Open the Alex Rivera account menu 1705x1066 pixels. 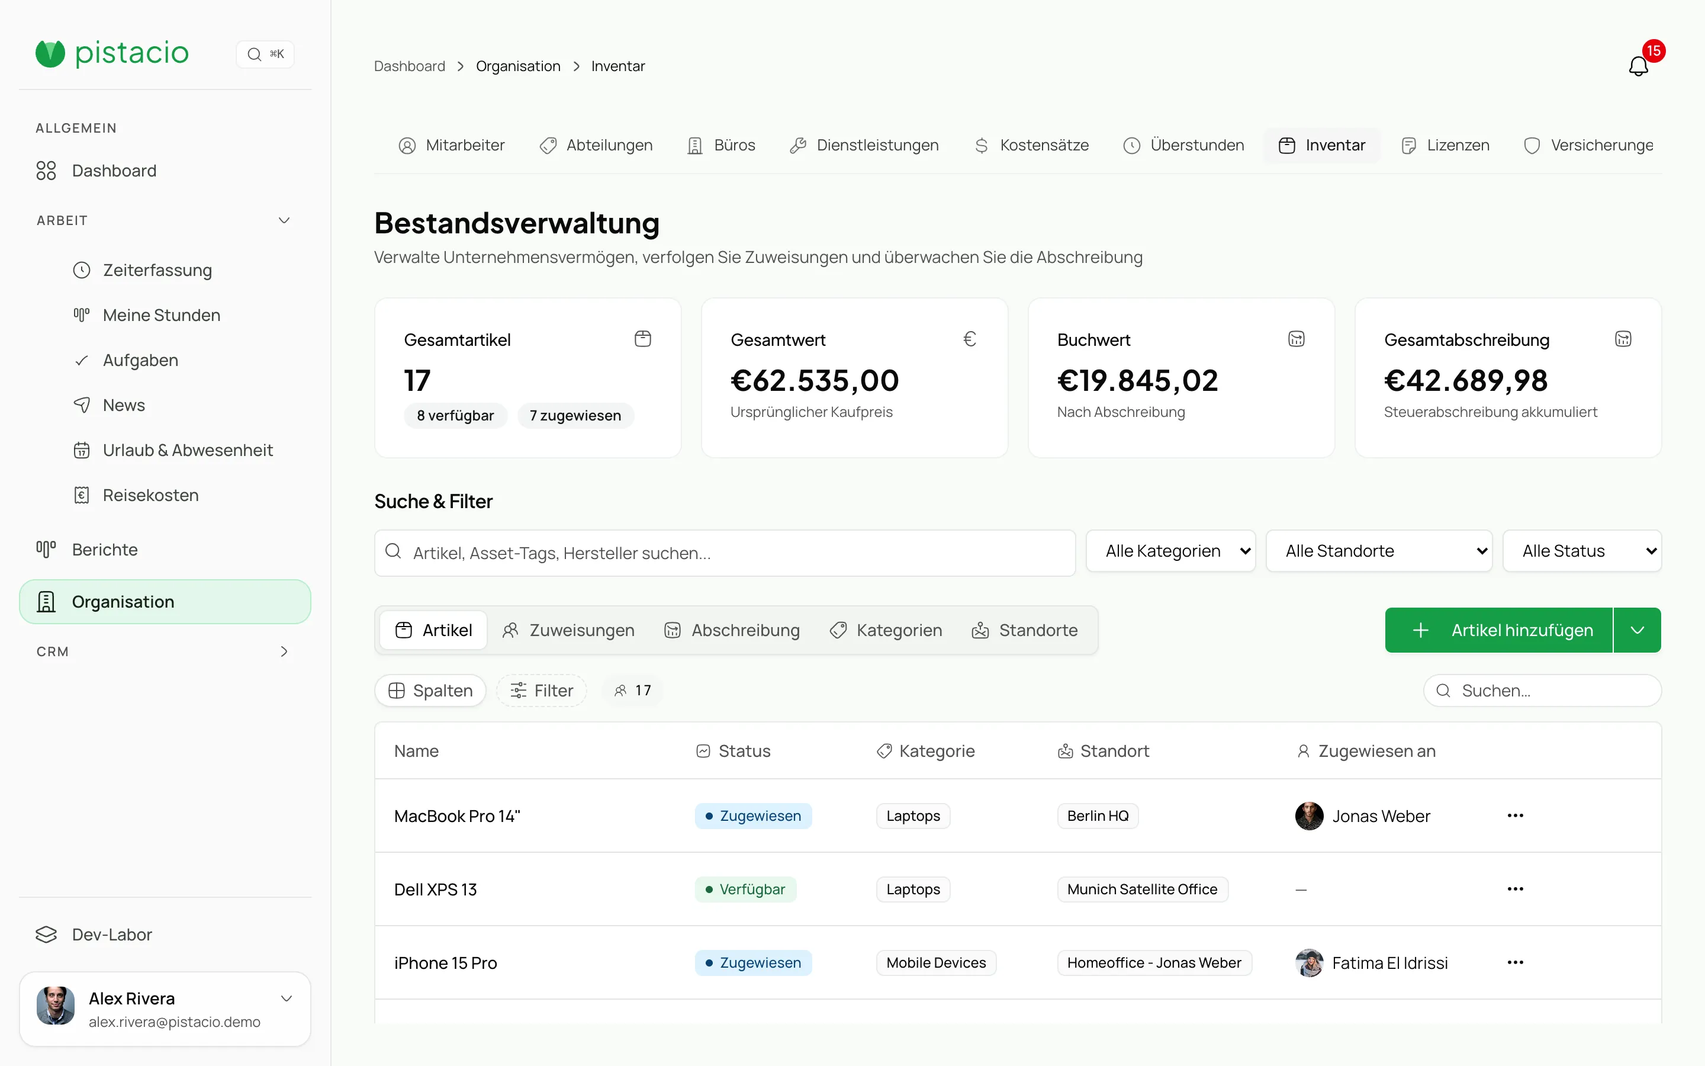click(x=165, y=1010)
